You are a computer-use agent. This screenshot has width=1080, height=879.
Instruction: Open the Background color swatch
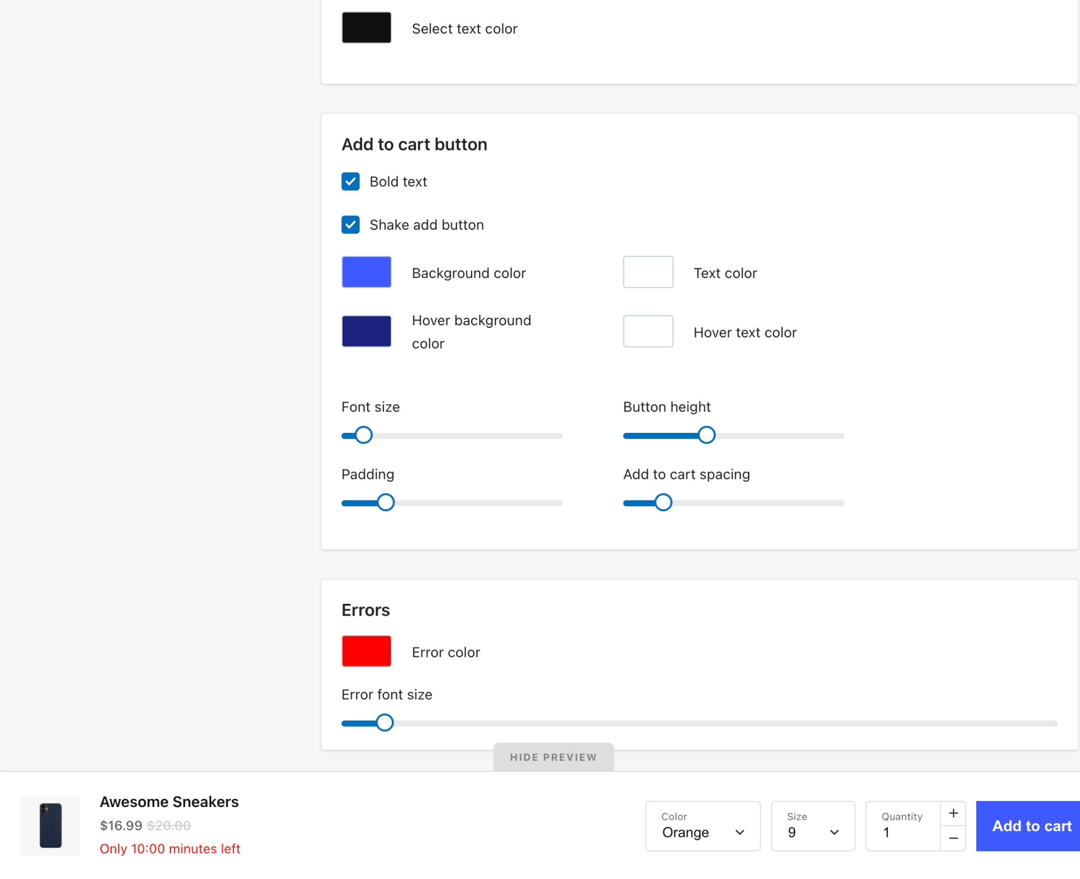[x=366, y=272]
